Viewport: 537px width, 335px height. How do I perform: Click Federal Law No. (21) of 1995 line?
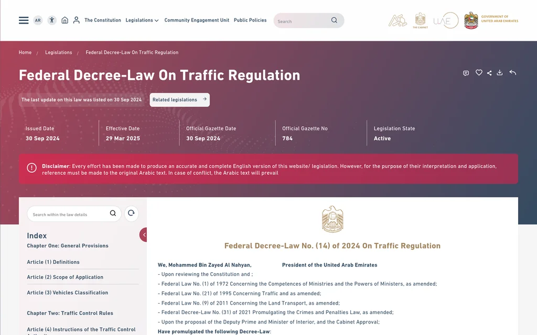239,293
